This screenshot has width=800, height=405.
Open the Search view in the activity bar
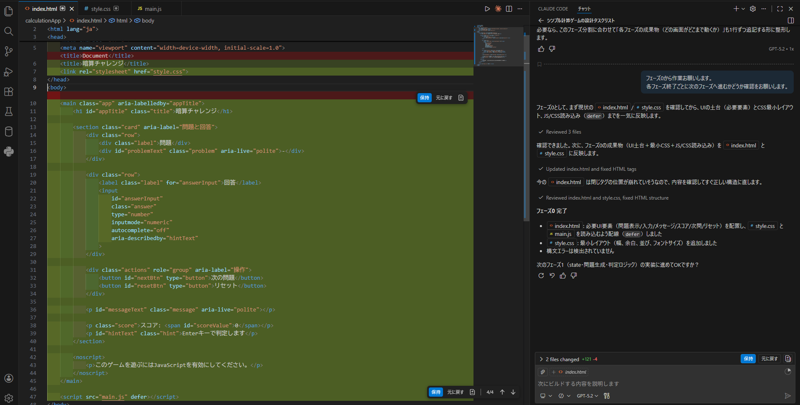[x=8, y=31]
